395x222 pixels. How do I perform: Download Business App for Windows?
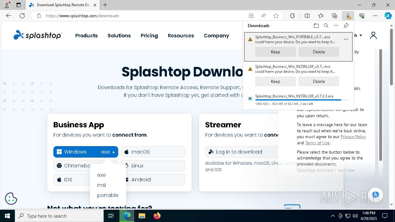pos(76,152)
